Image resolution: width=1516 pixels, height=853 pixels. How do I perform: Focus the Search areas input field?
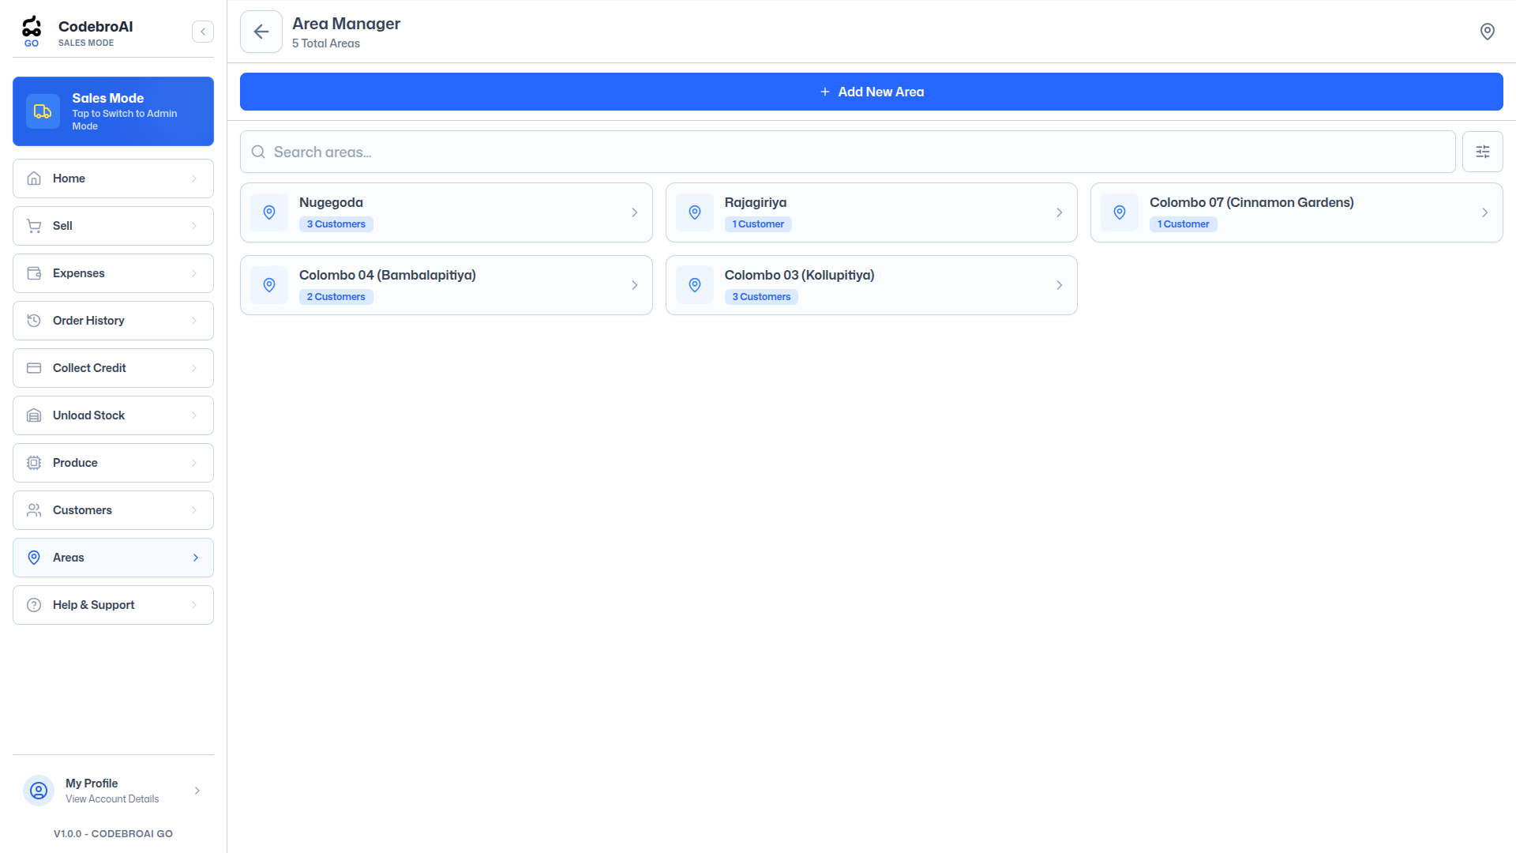(x=847, y=152)
